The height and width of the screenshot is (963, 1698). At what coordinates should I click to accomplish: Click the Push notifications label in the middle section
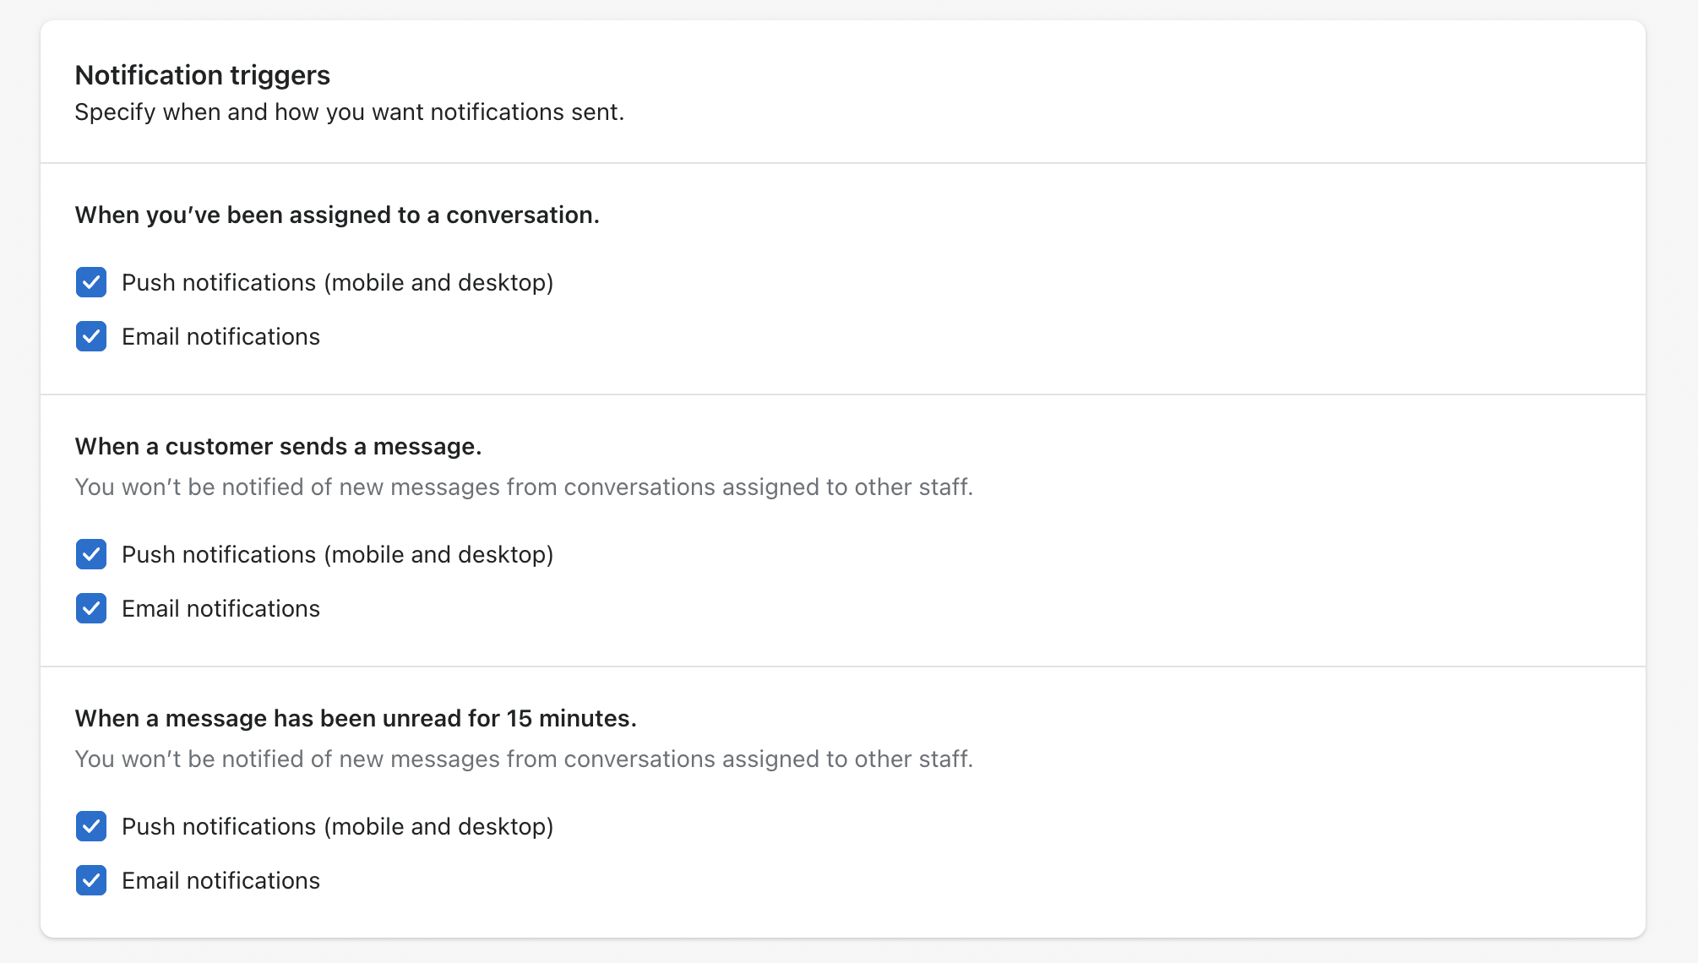click(x=338, y=554)
